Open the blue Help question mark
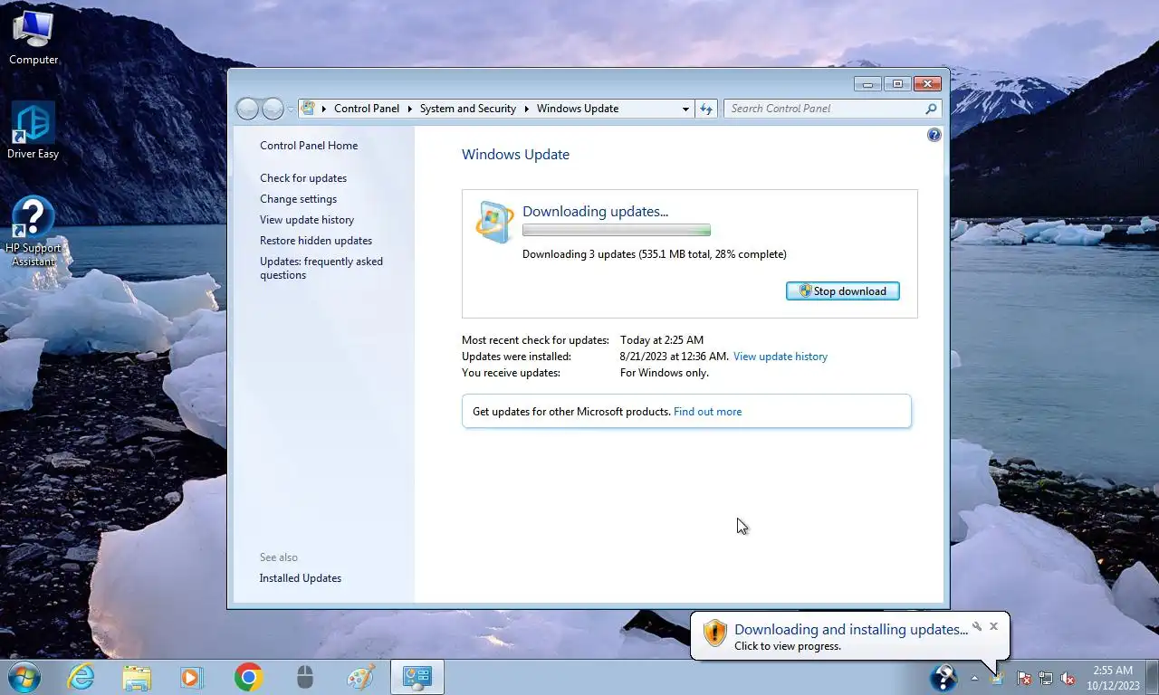Screen dimensions: 1159x695 pos(934,135)
